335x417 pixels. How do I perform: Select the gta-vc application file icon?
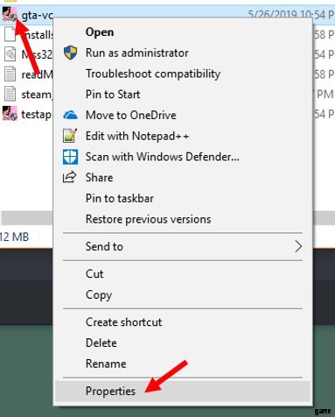point(10,14)
